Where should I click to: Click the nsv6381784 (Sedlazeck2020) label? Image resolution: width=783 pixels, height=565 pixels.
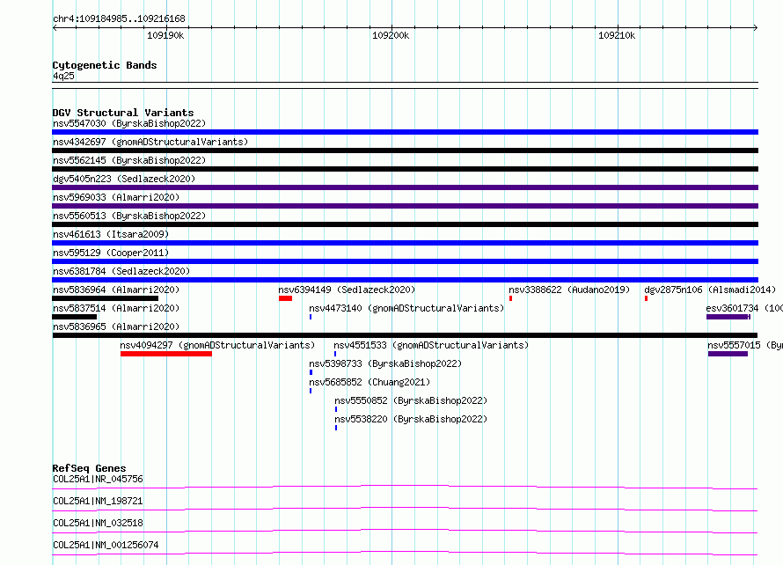click(121, 271)
